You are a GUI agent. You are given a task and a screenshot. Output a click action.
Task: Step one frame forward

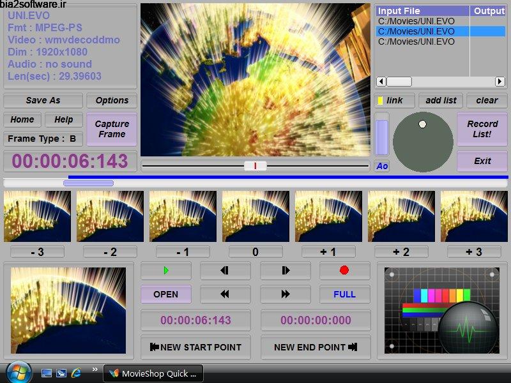click(284, 270)
